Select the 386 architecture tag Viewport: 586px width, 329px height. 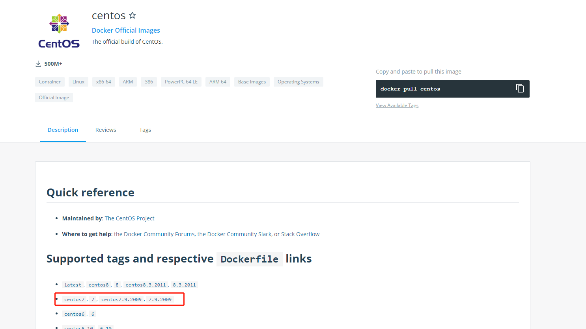[x=149, y=82]
